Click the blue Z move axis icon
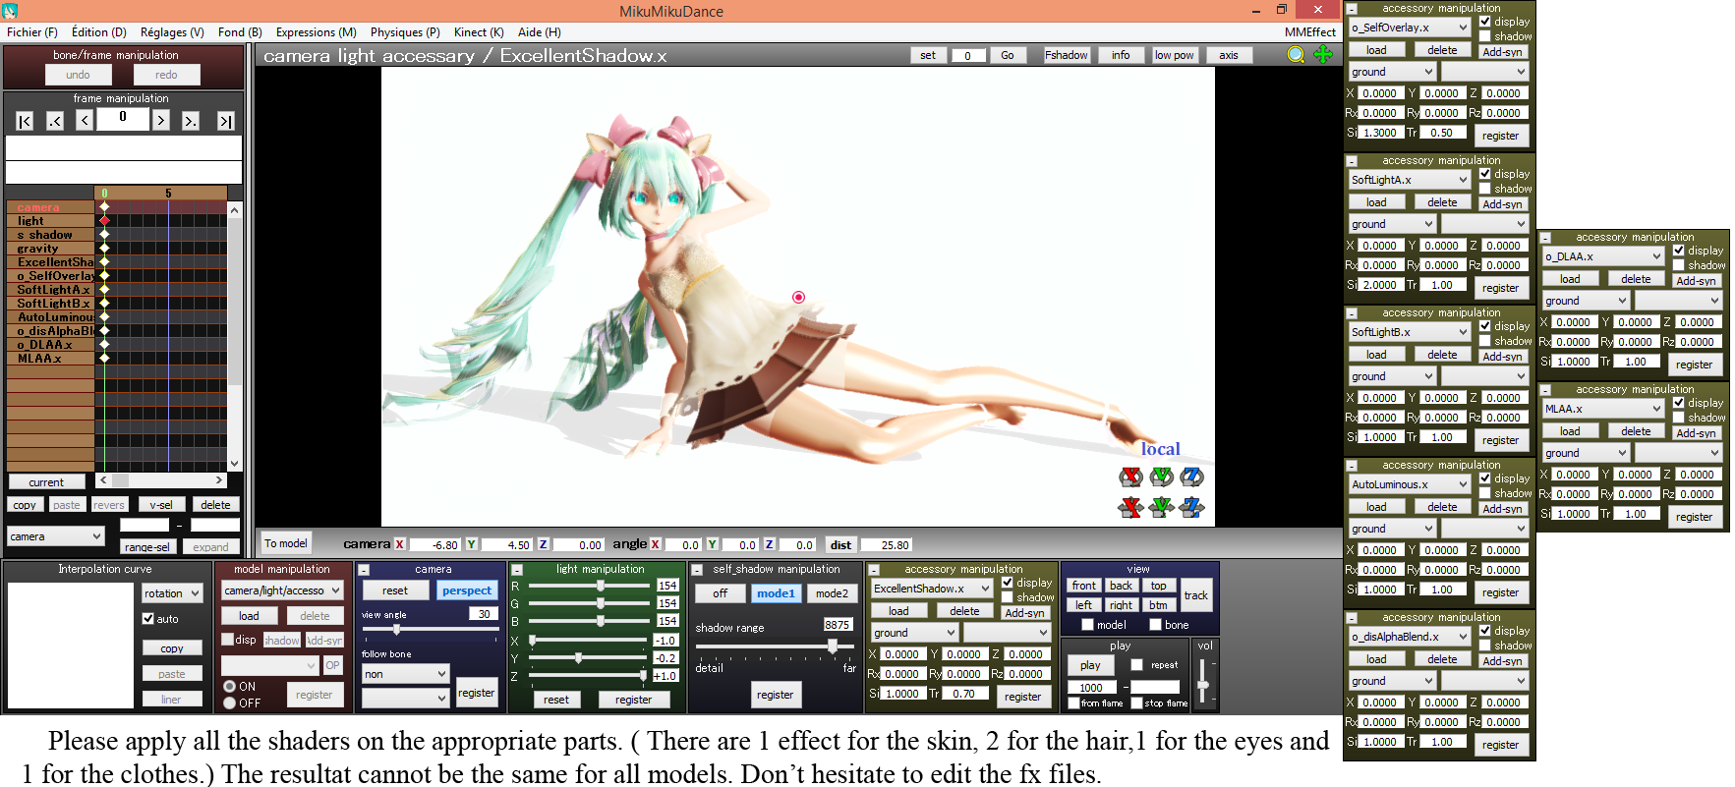The image size is (1735, 787). (x=1192, y=507)
